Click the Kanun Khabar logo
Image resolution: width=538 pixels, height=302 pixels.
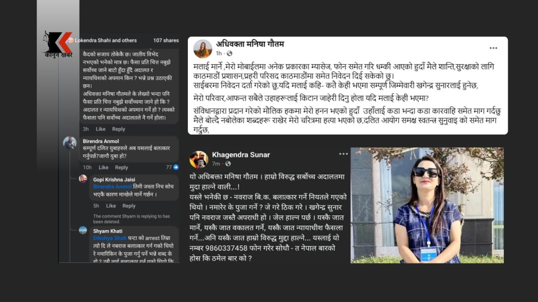(58, 45)
